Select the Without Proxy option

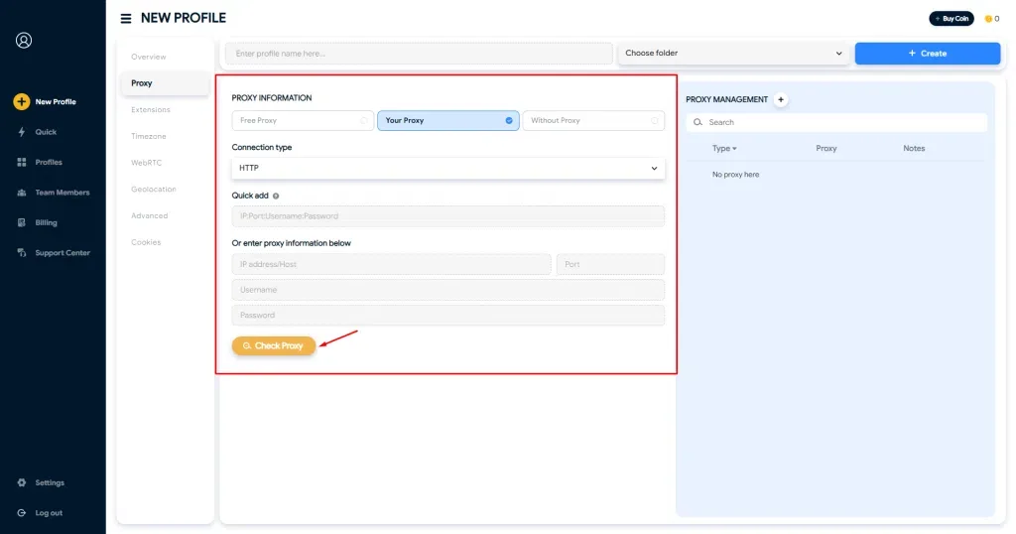pyautogui.click(x=593, y=120)
